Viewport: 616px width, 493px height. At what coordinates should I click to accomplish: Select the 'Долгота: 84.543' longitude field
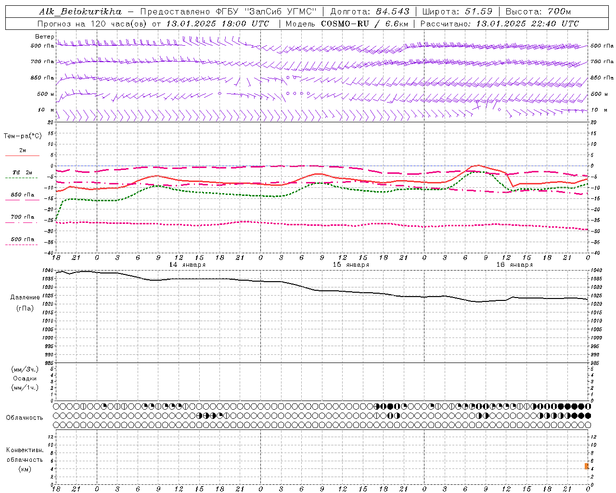tap(370, 12)
